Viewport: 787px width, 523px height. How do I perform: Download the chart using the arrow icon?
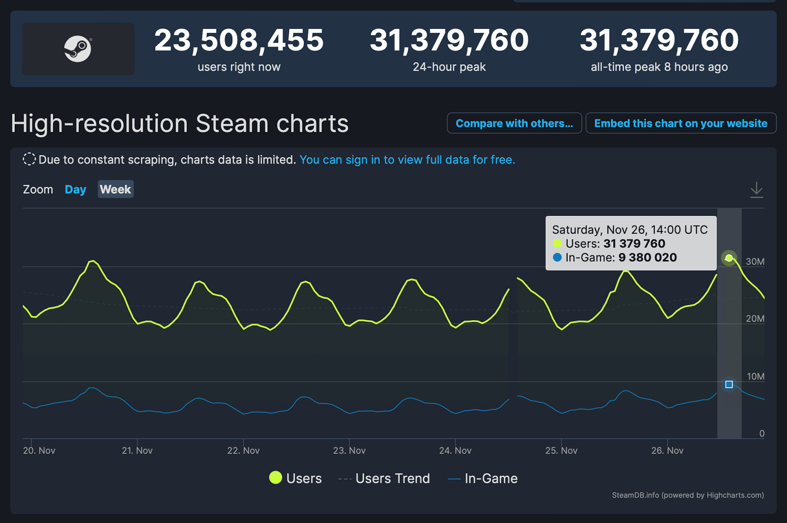[x=756, y=190]
